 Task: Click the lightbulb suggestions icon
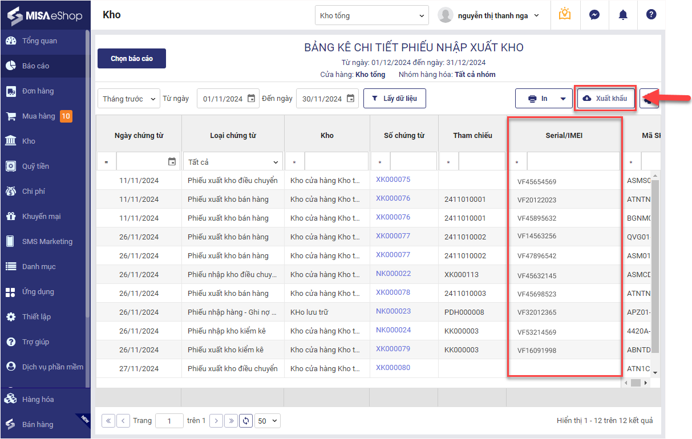point(565,15)
